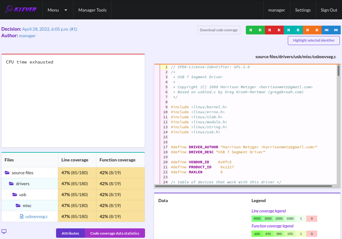The height and width of the screenshot is (239, 342).
Task: Click PRODUCT_ID define on line 21
Action: (200, 167)
